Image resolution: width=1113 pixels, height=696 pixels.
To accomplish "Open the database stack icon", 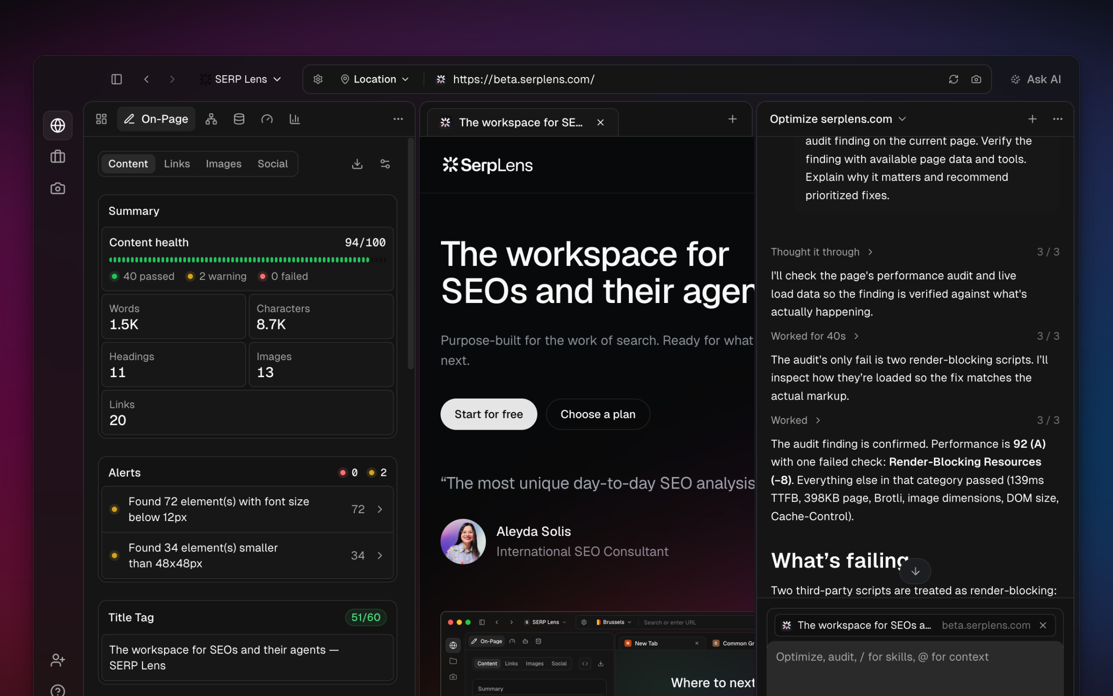I will tap(239, 119).
